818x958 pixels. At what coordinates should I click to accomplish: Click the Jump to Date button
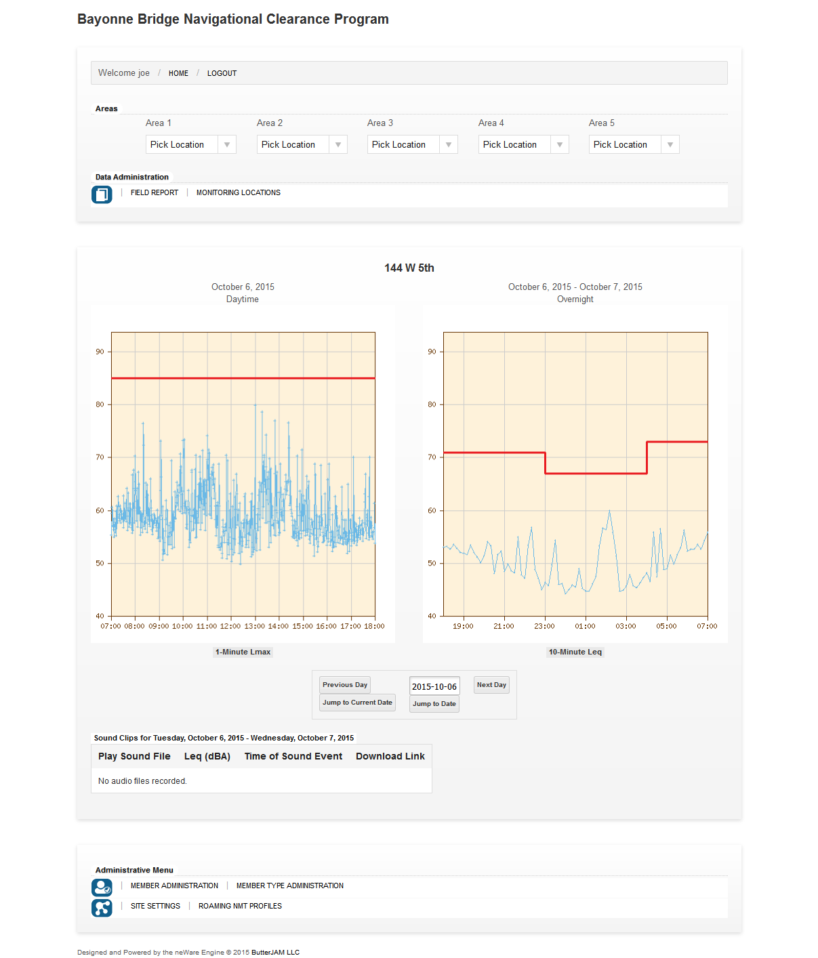[434, 704]
